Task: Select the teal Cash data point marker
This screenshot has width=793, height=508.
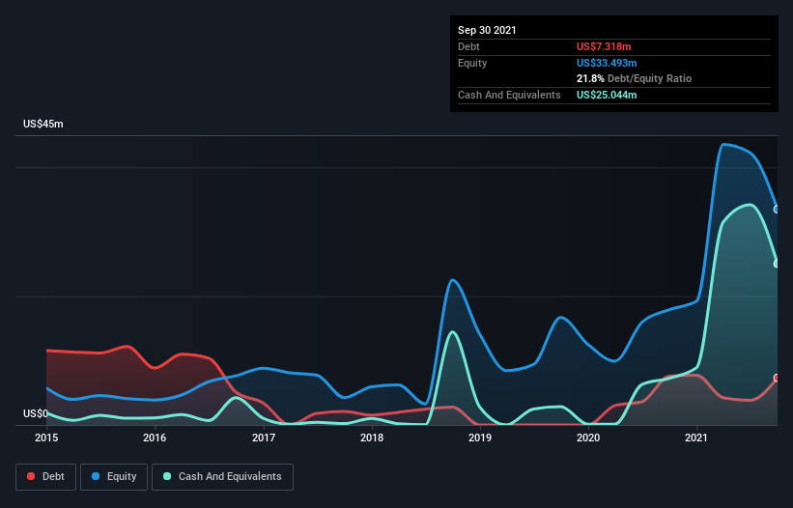Action: click(777, 264)
